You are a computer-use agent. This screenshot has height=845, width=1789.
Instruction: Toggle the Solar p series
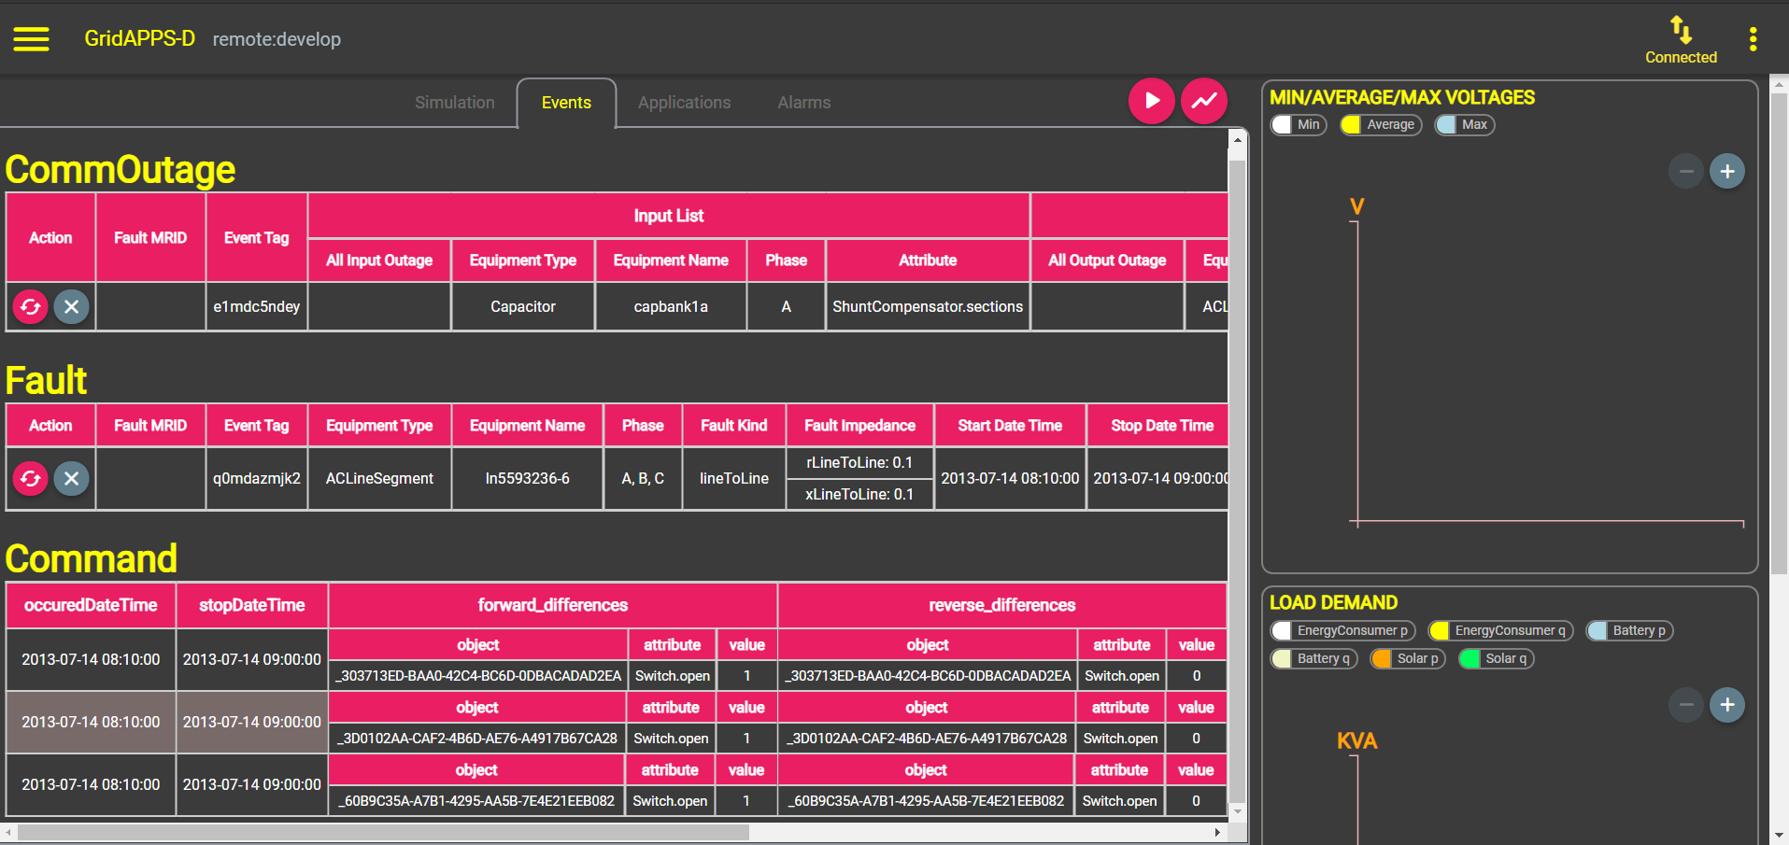[x=1408, y=659]
